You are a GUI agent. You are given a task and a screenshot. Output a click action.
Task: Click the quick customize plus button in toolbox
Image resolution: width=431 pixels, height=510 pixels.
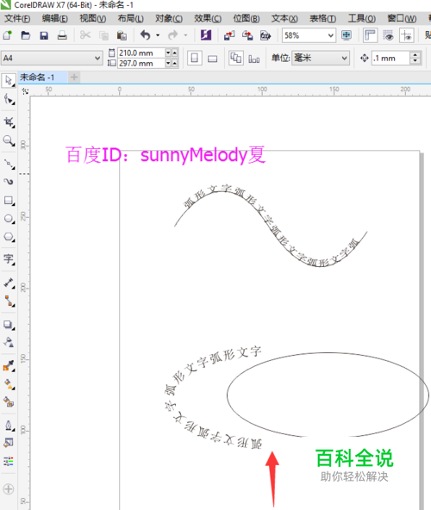[9, 488]
